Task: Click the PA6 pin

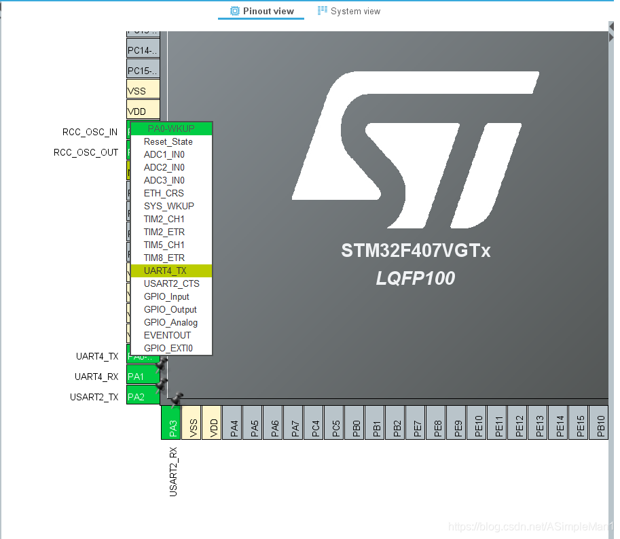Action: (273, 423)
